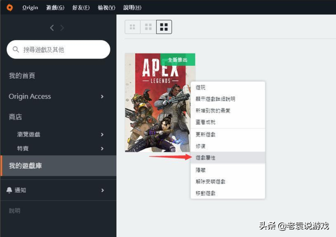Click the search magnifier icon
The width and height of the screenshot is (336, 237).
tap(16, 50)
